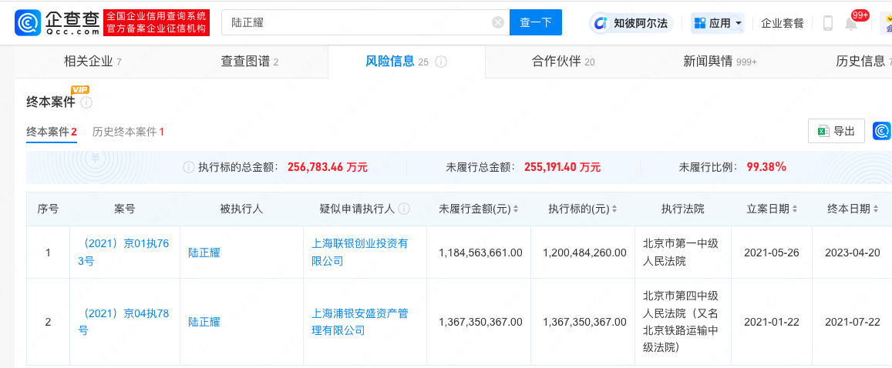This screenshot has height=368, width=892.
Task: Click info icon in 疑似申请执行人 header
Action: pos(404,209)
